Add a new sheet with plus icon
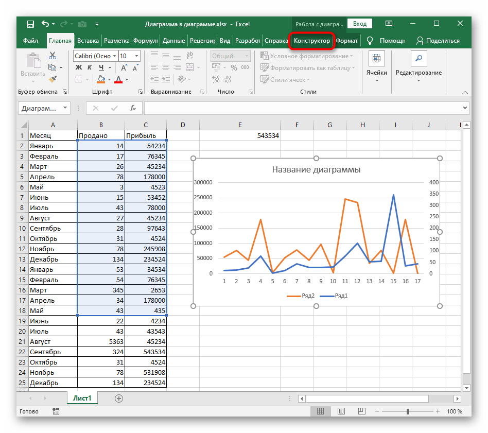This screenshot has width=488, height=433. [x=119, y=398]
